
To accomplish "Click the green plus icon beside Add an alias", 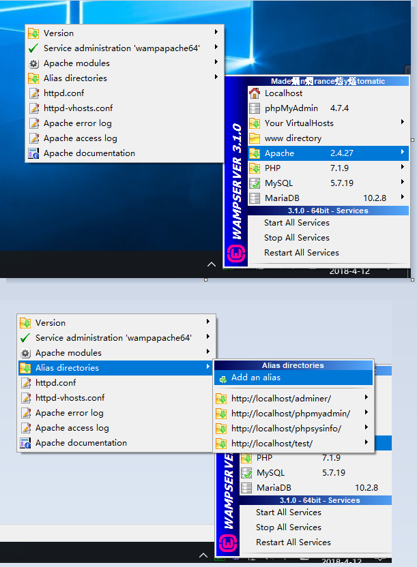I will [x=222, y=378].
